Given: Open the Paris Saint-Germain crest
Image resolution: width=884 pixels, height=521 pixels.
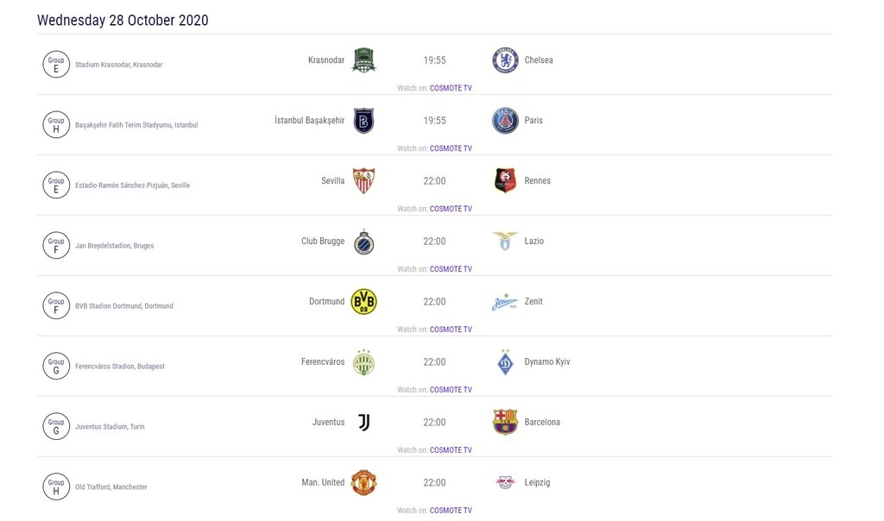Looking at the screenshot, I should pyautogui.click(x=505, y=121).
